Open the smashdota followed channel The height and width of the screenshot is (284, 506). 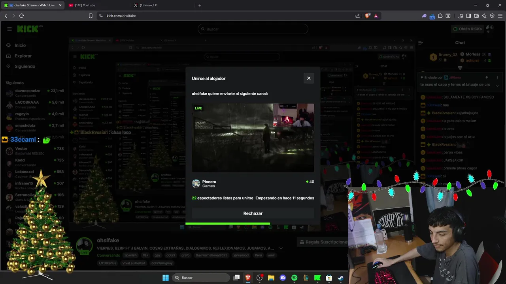pos(35,127)
